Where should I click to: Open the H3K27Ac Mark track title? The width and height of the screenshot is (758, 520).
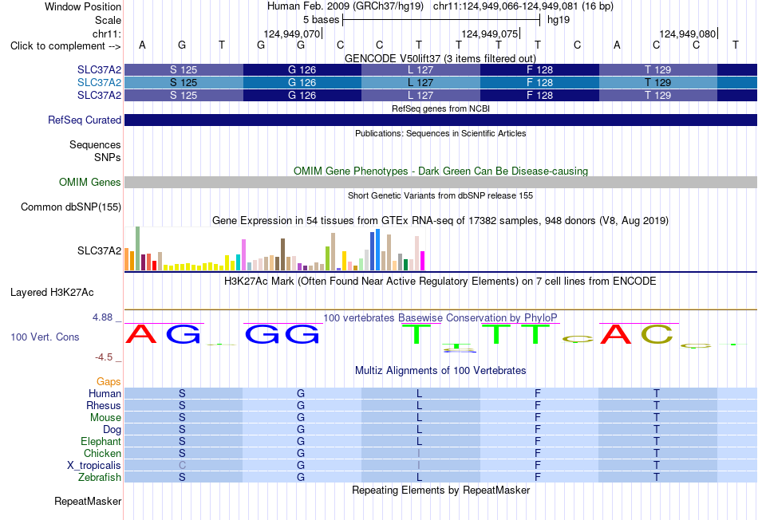[440, 282]
